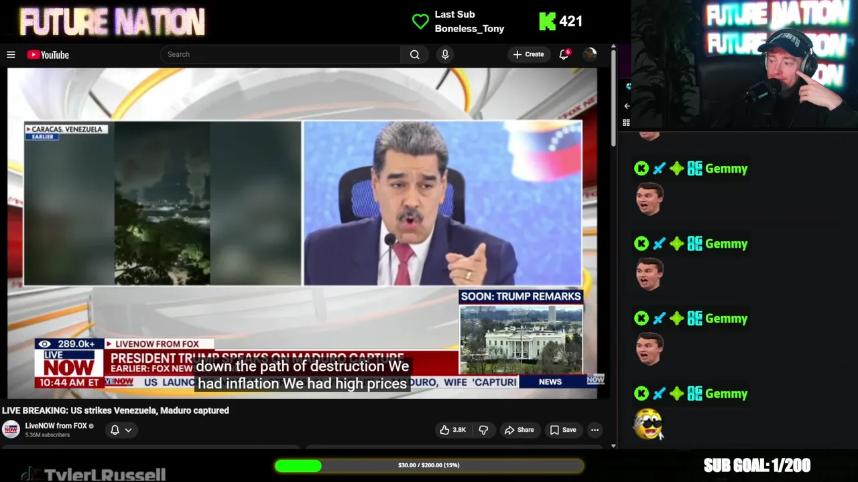Click the chat panel collapse arrow icon

627,106
